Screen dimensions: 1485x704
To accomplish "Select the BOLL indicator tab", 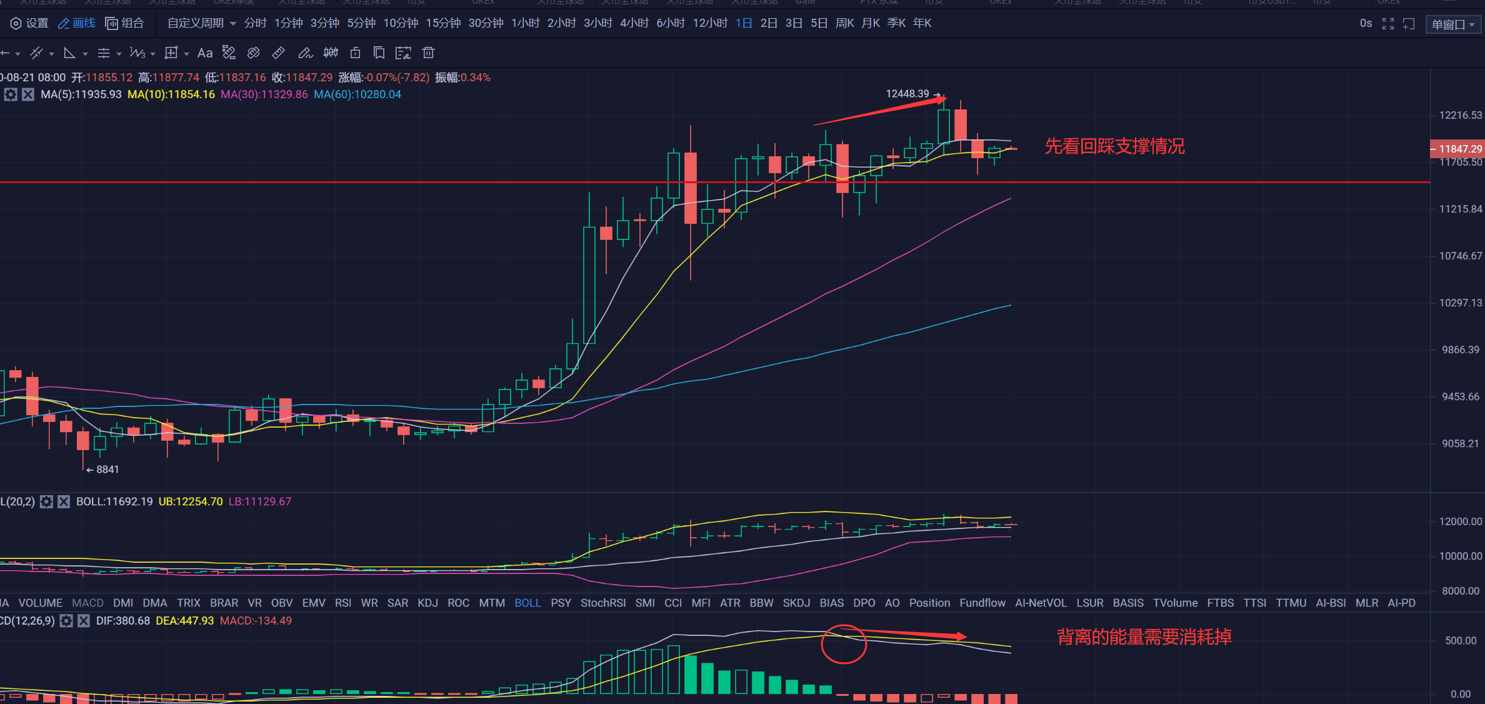I will click(527, 603).
